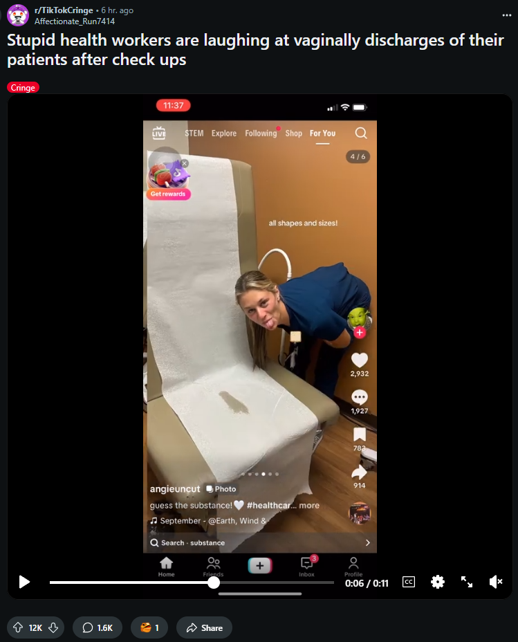Screen dimensions: 518x642
Task: Seek using the video progress slider
Action: pos(192,583)
